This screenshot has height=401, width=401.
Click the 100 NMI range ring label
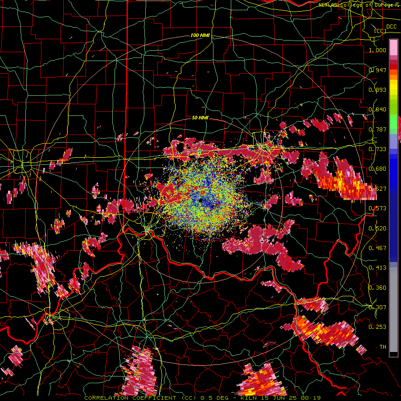[200, 35]
